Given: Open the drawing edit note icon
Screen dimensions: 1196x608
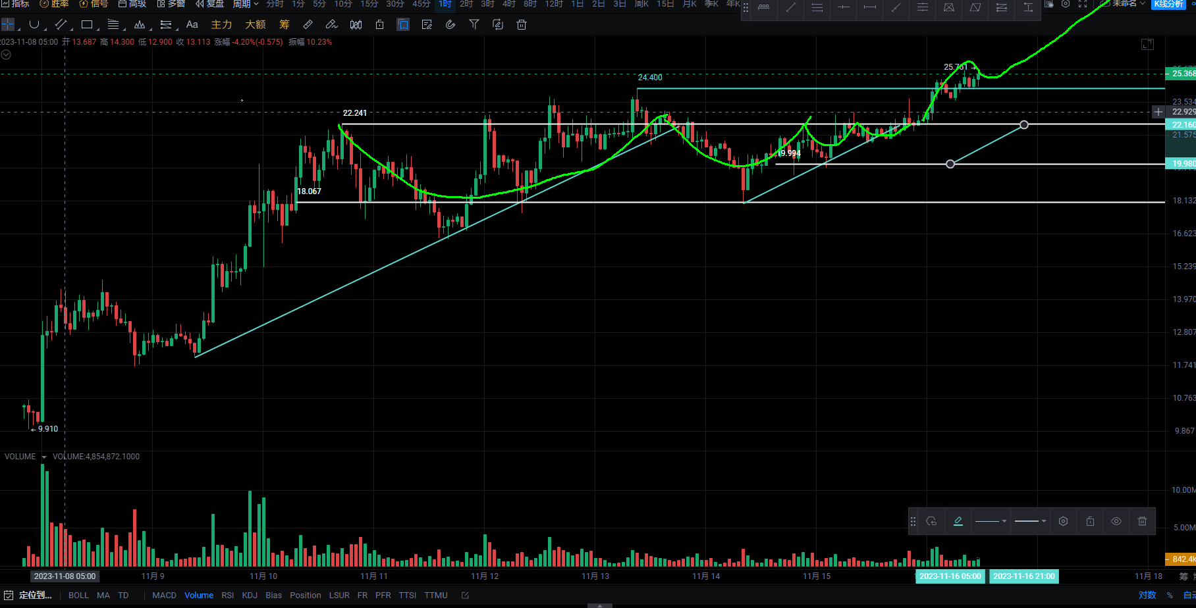Looking at the screenshot, I should (427, 24).
